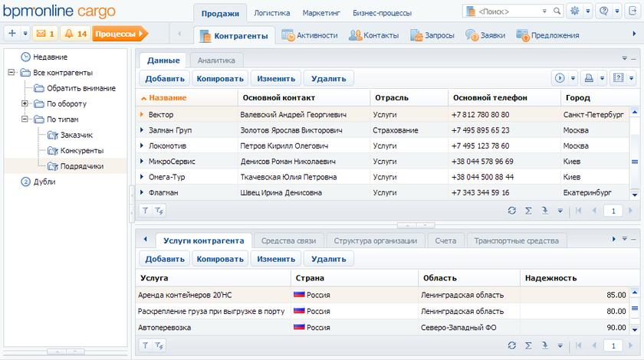
Task: Expand the Залман Груп row
Action: 143,130
